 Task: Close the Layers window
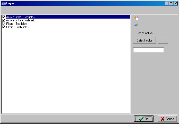coord(176,3)
